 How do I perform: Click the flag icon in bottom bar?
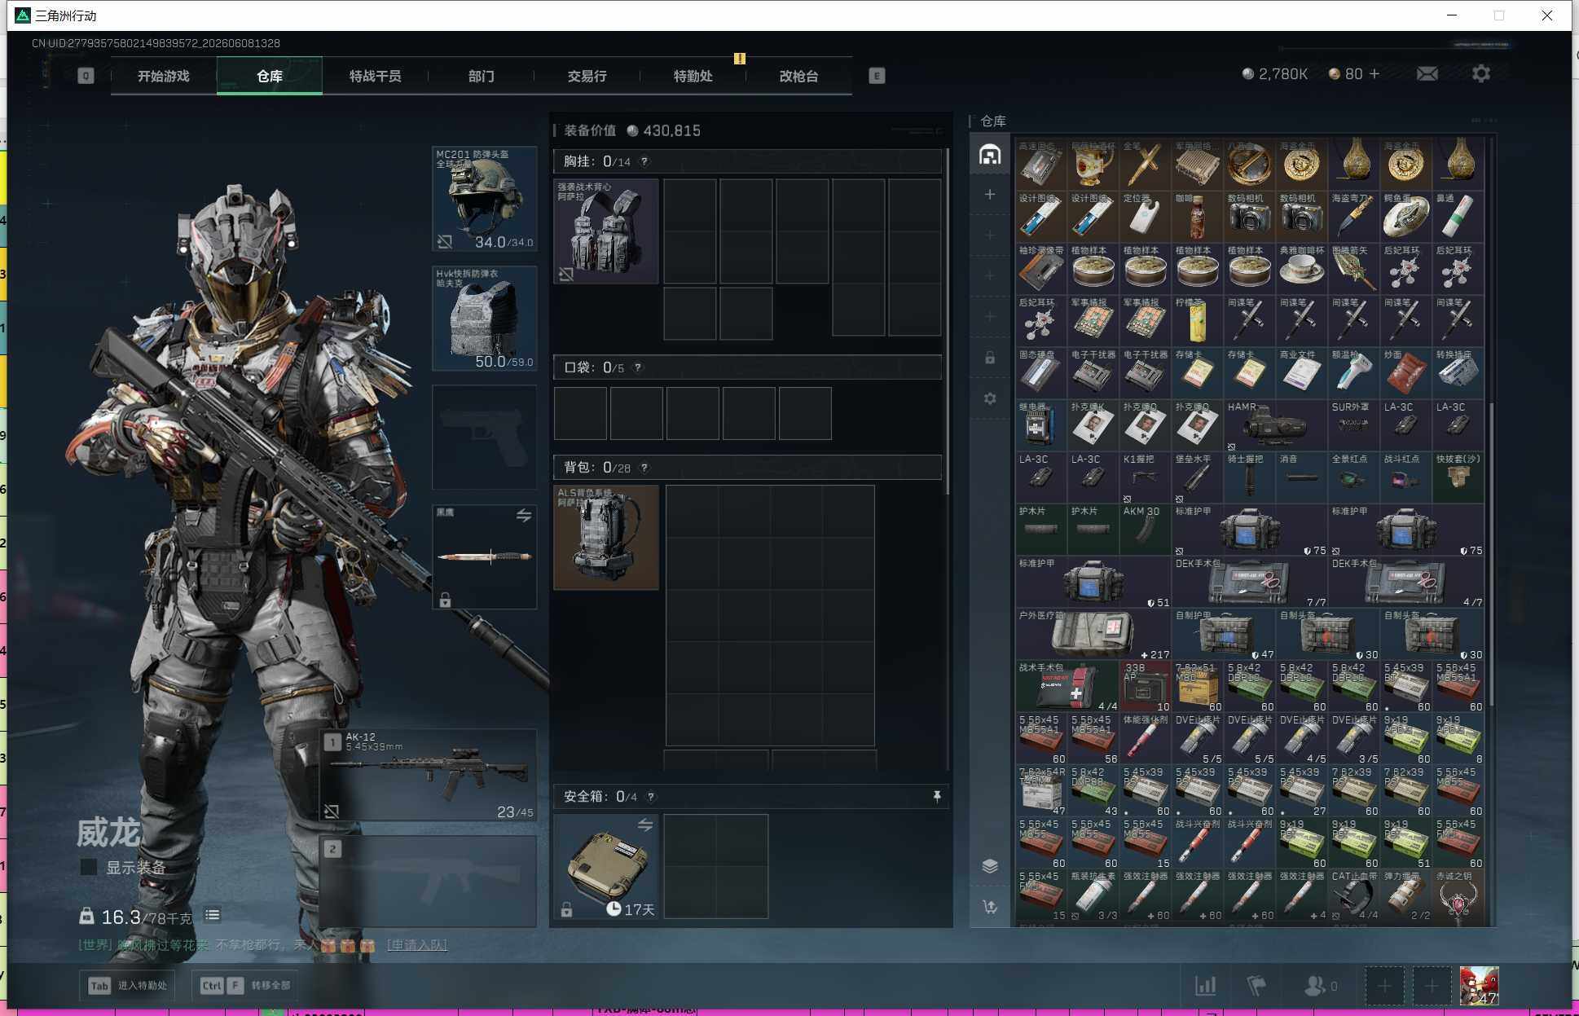[x=1256, y=986]
